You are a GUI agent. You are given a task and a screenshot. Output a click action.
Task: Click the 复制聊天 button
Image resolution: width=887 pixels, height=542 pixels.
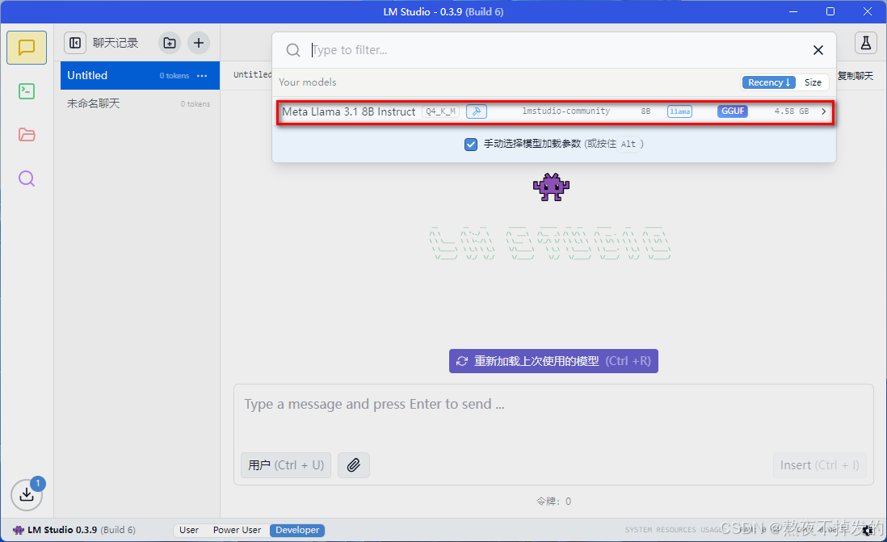(855, 76)
